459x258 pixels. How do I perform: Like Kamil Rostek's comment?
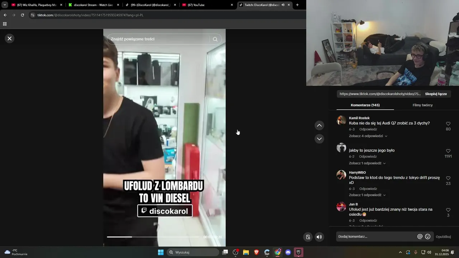tap(448, 124)
